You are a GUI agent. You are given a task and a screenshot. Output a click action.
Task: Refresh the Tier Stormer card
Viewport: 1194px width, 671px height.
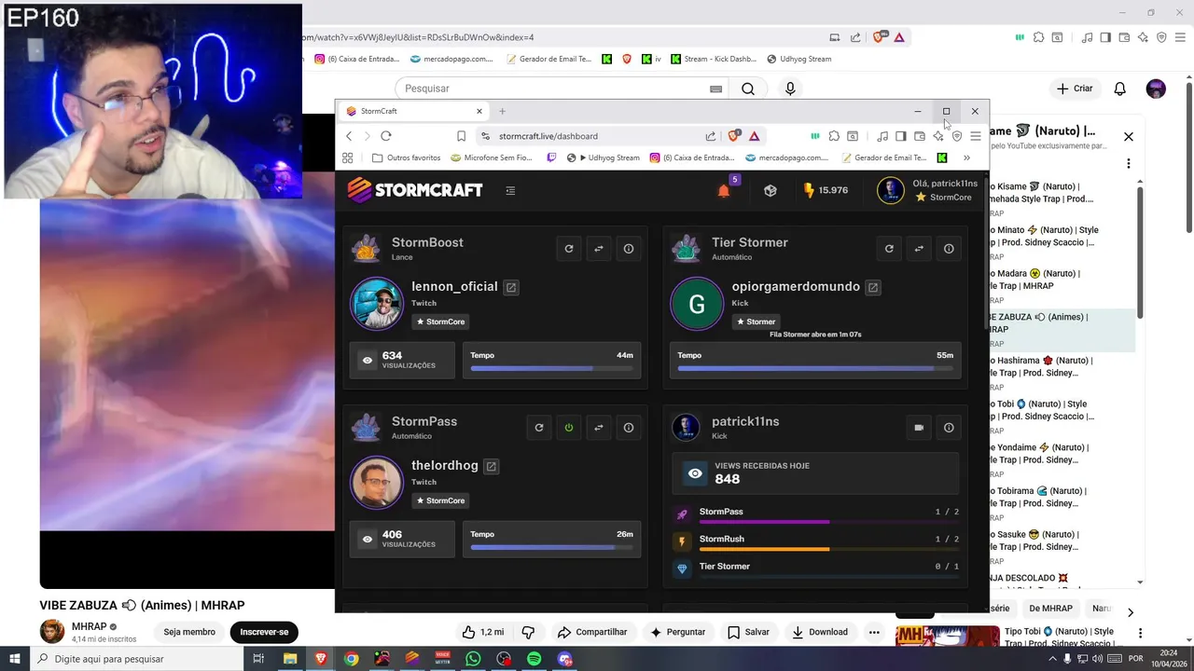[x=889, y=249]
